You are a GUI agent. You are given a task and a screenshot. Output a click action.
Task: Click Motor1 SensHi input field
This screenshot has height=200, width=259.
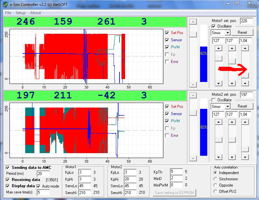(x=84, y=192)
